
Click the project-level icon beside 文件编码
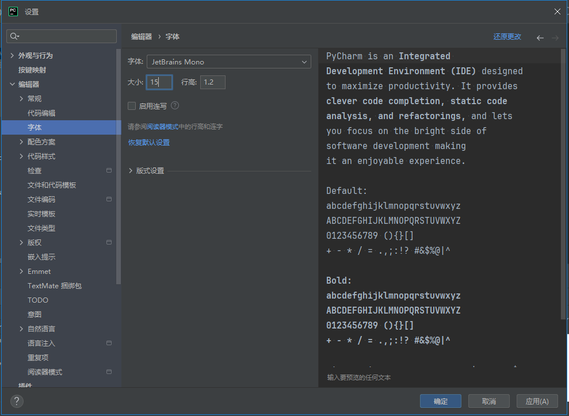109,199
